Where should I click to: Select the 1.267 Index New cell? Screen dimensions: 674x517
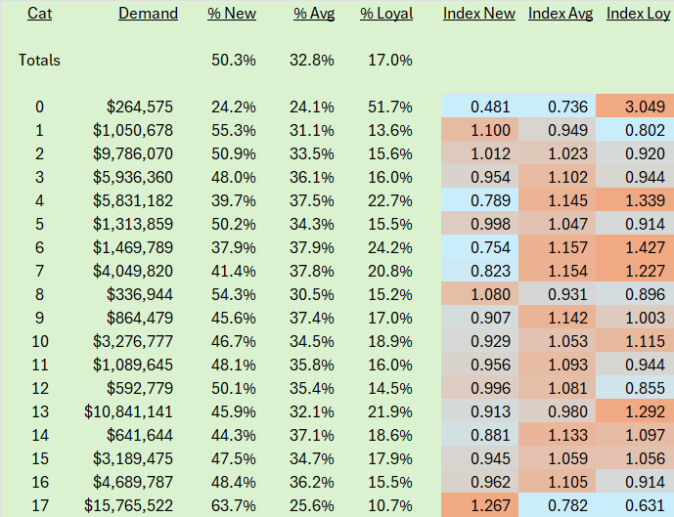[479, 504]
